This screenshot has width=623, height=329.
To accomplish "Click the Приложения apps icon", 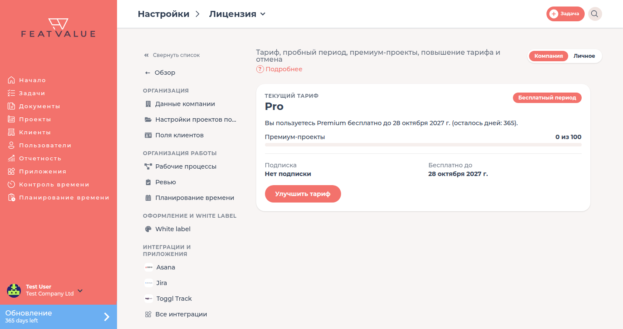I will click(11, 171).
